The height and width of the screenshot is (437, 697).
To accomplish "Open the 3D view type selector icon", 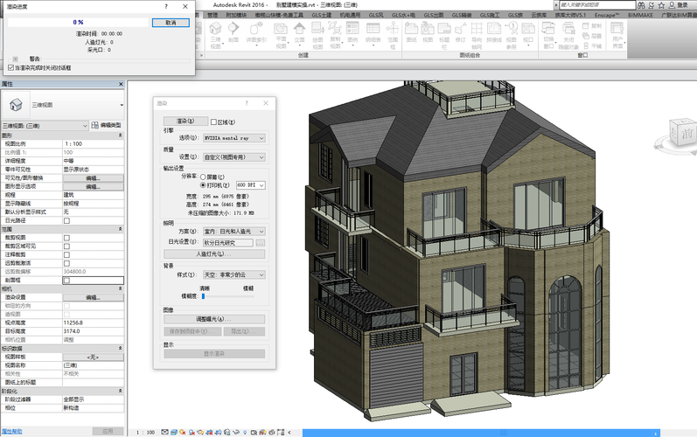I will pyautogui.click(x=17, y=105).
